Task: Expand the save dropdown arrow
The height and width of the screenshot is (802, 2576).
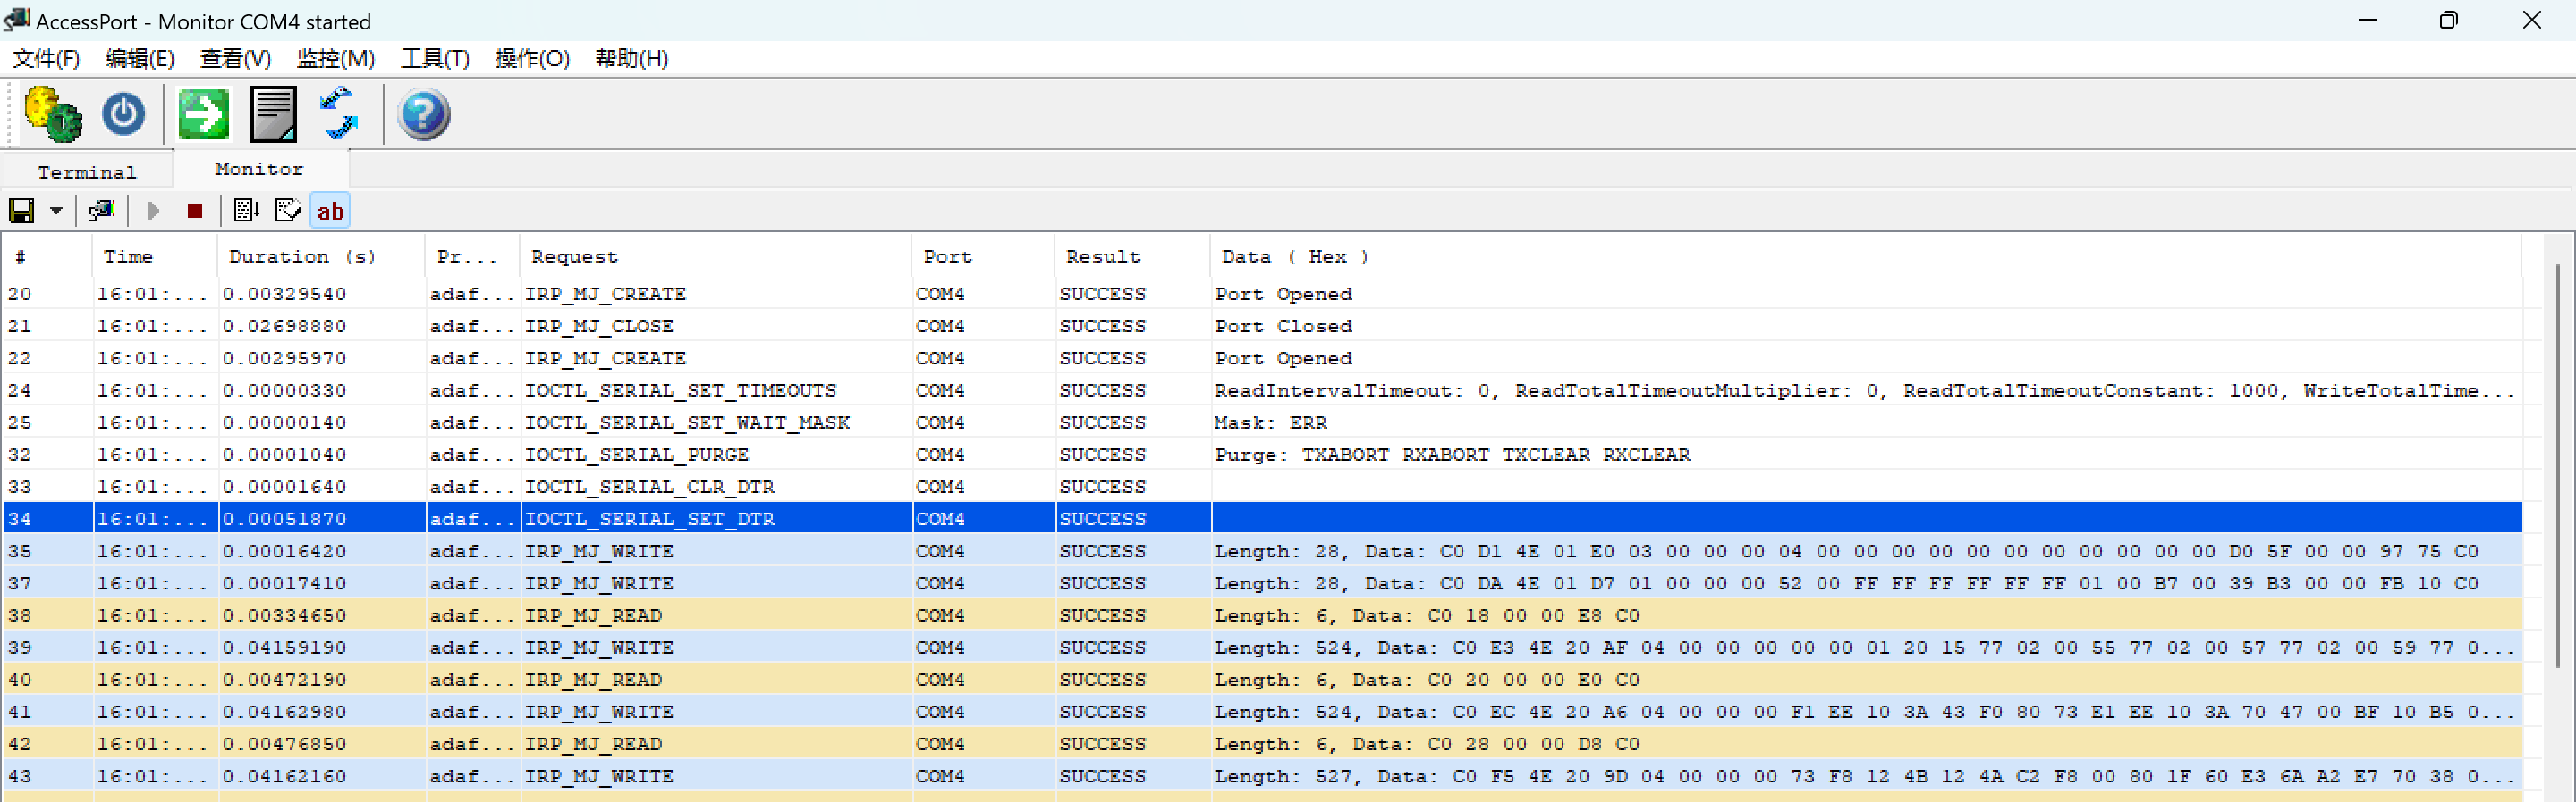Action: (x=56, y=211)
